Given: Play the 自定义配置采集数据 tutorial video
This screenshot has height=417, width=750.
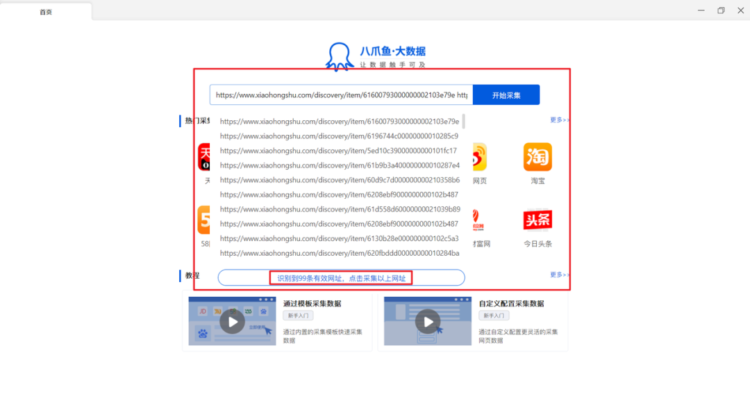Looking at the screenshot, I should coord(428,321).
